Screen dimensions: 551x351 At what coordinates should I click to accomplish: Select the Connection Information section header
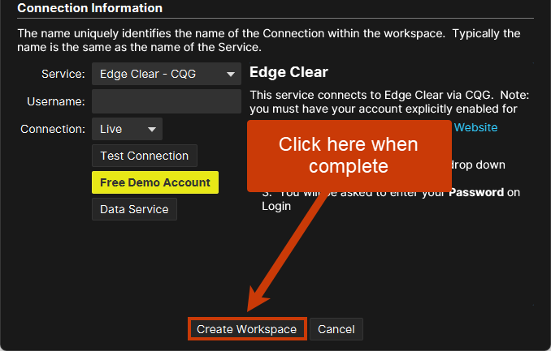click(89, 8)
